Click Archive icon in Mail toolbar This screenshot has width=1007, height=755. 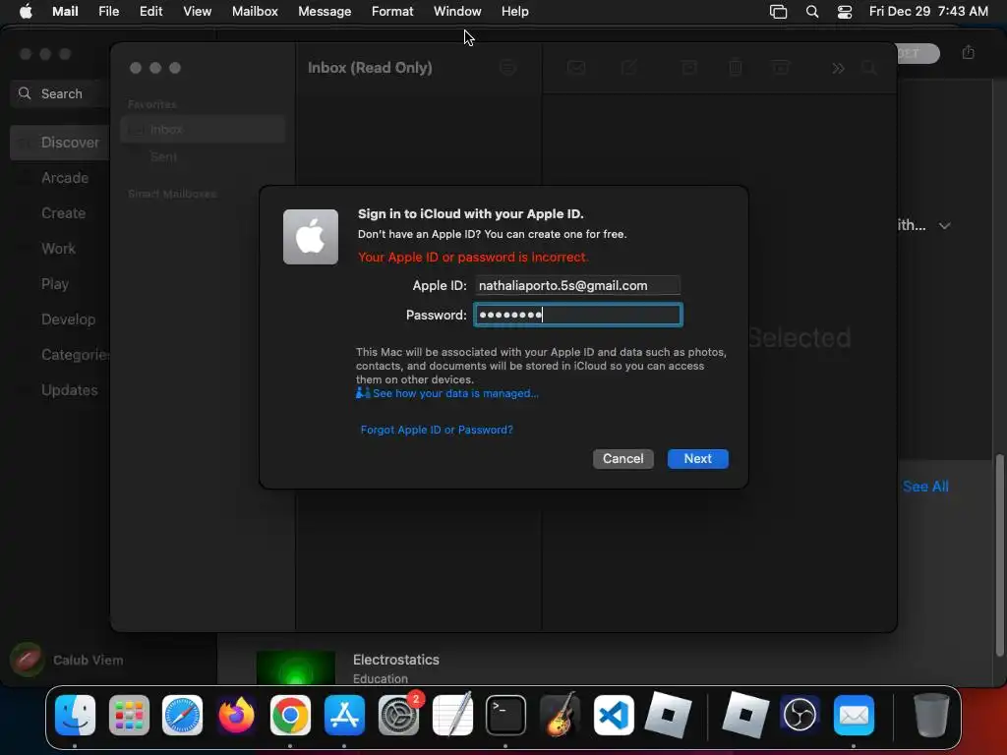tap(689, 68)
